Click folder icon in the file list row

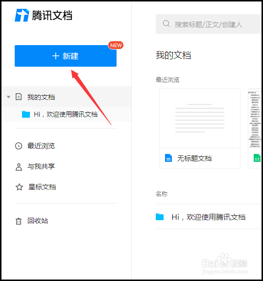click(x=160, y=217)
